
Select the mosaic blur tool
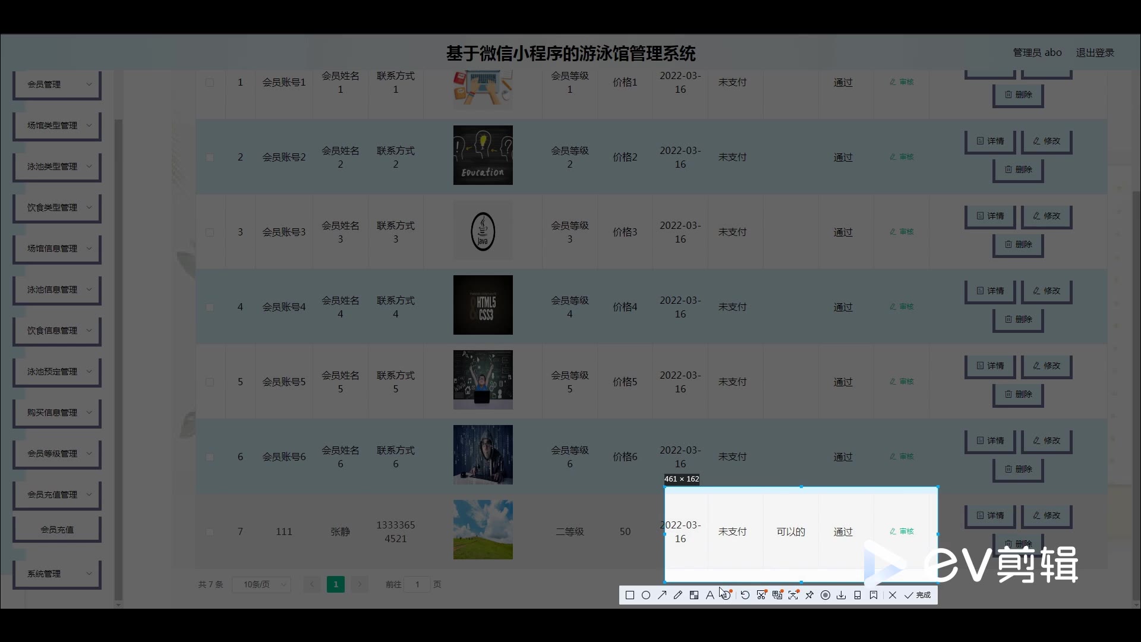point(694,595)
